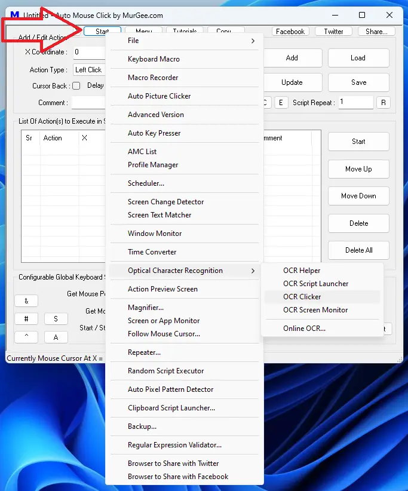This screenshot has height=491, width=408.
Task: Select Screen Change Detector
Action: [x=185, y=202]
